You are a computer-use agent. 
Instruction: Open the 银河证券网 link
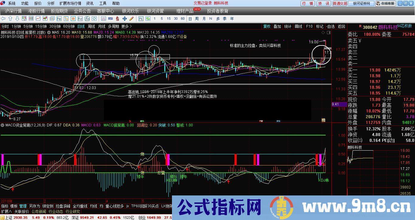click(x=361, y=4)
